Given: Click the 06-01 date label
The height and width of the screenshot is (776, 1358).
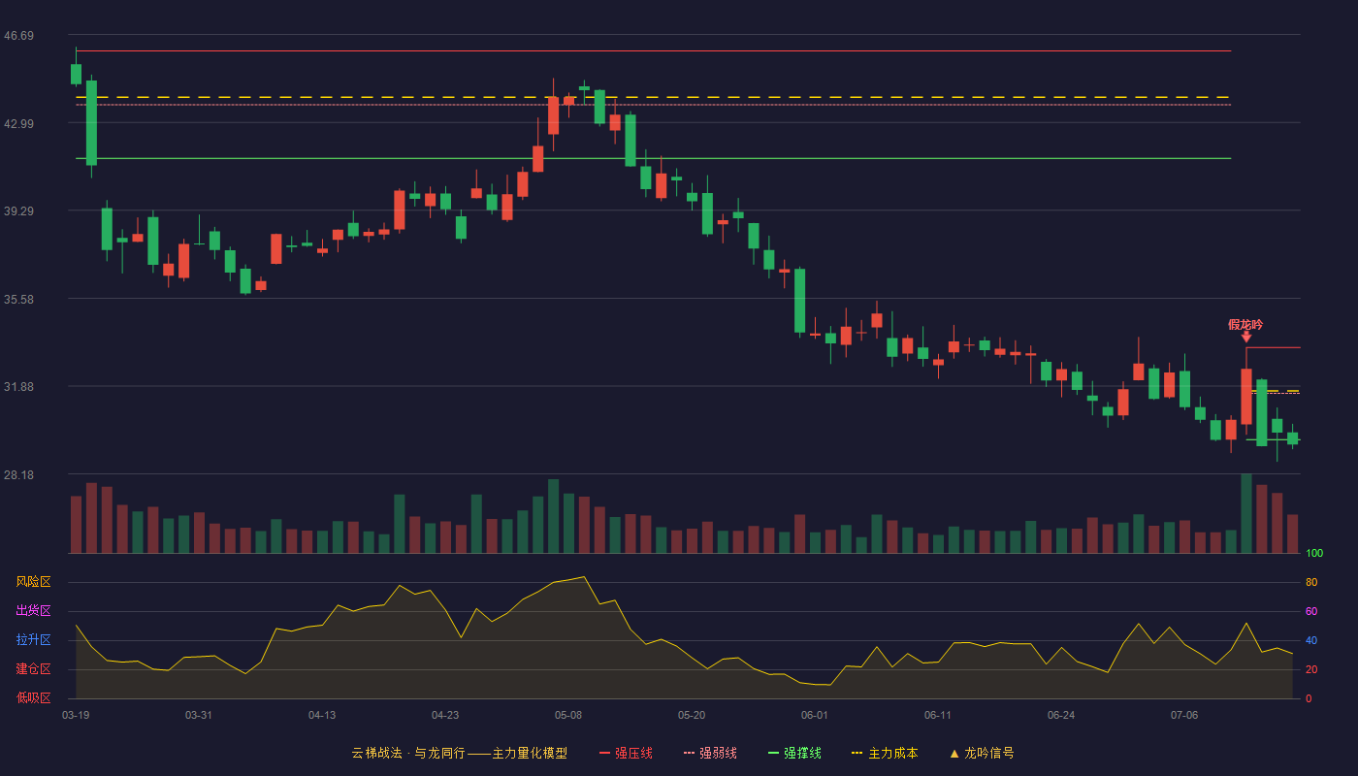Looking at the screenshot, I should pyautogui.click(x=815, y=715).
